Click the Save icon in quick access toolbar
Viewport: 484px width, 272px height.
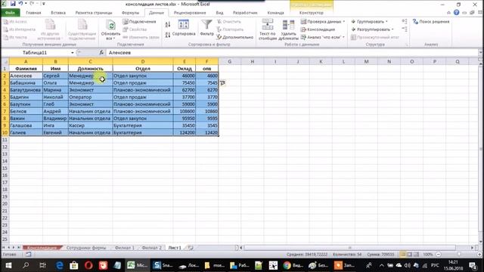point(13,4)
